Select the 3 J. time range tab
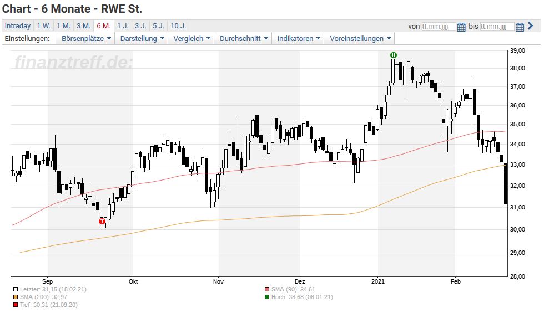 tap(140, 26)
